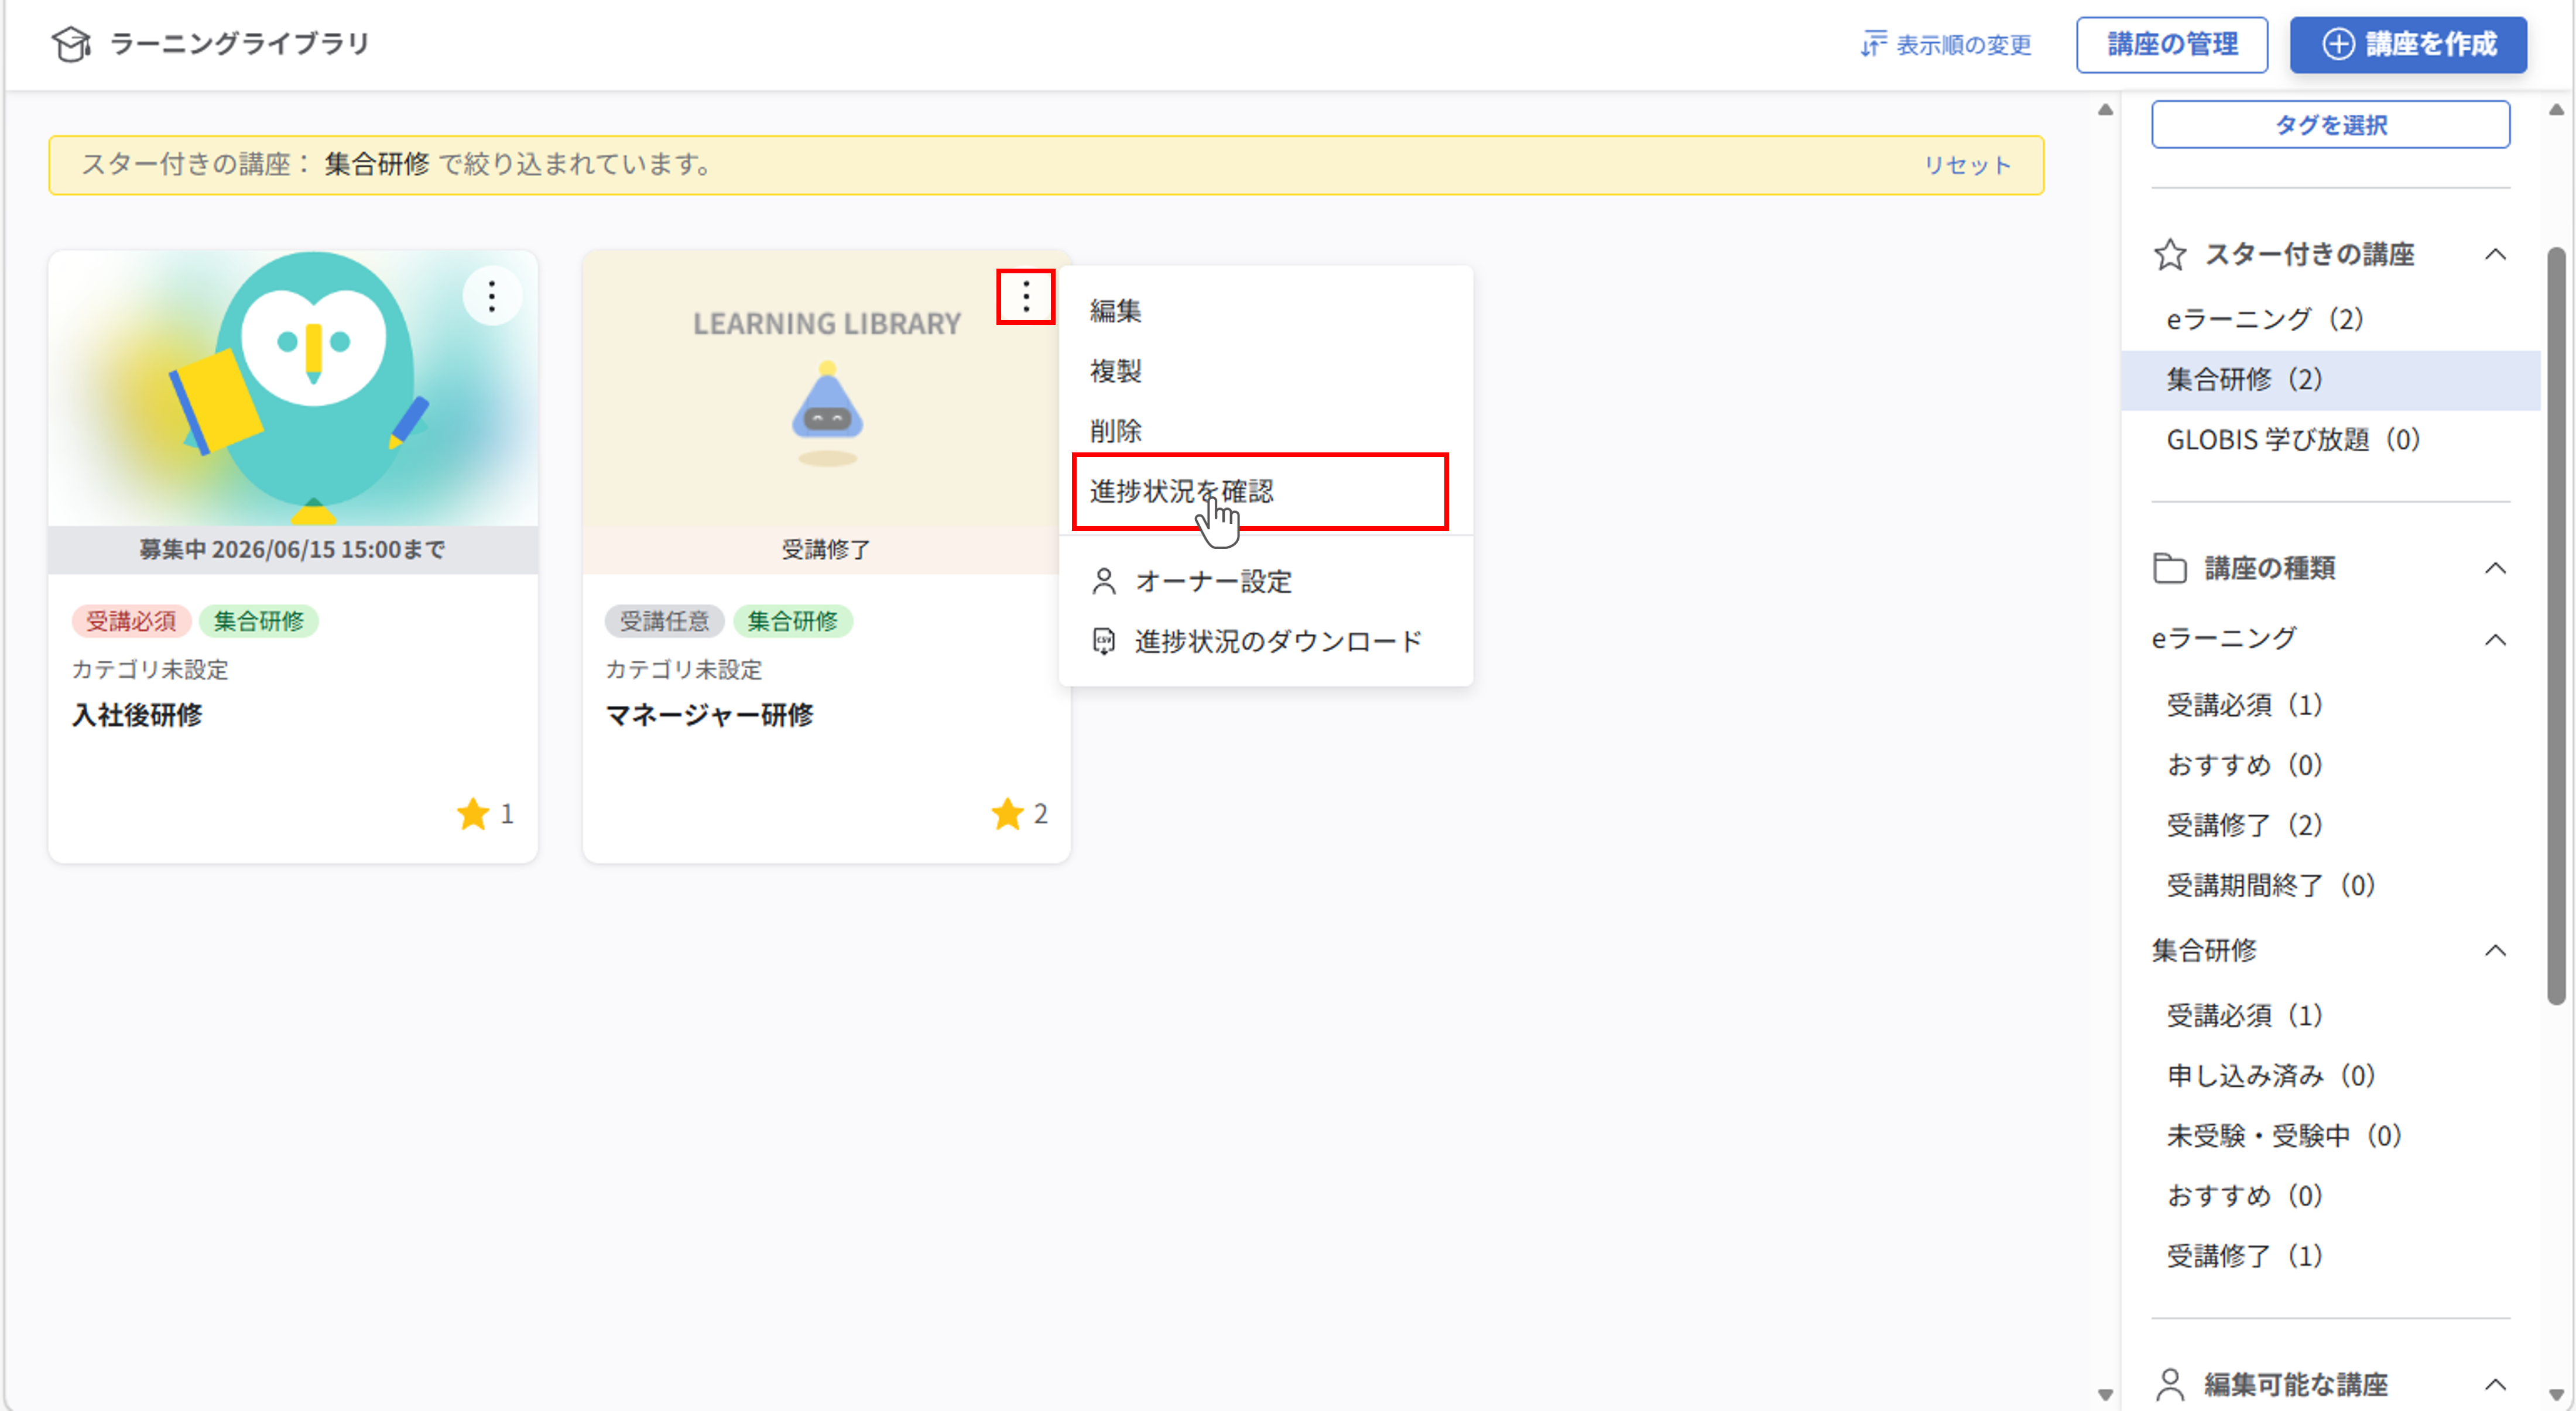
Task: Click the sidebar scroll-down arrow
Action: pos(2556,1394)
